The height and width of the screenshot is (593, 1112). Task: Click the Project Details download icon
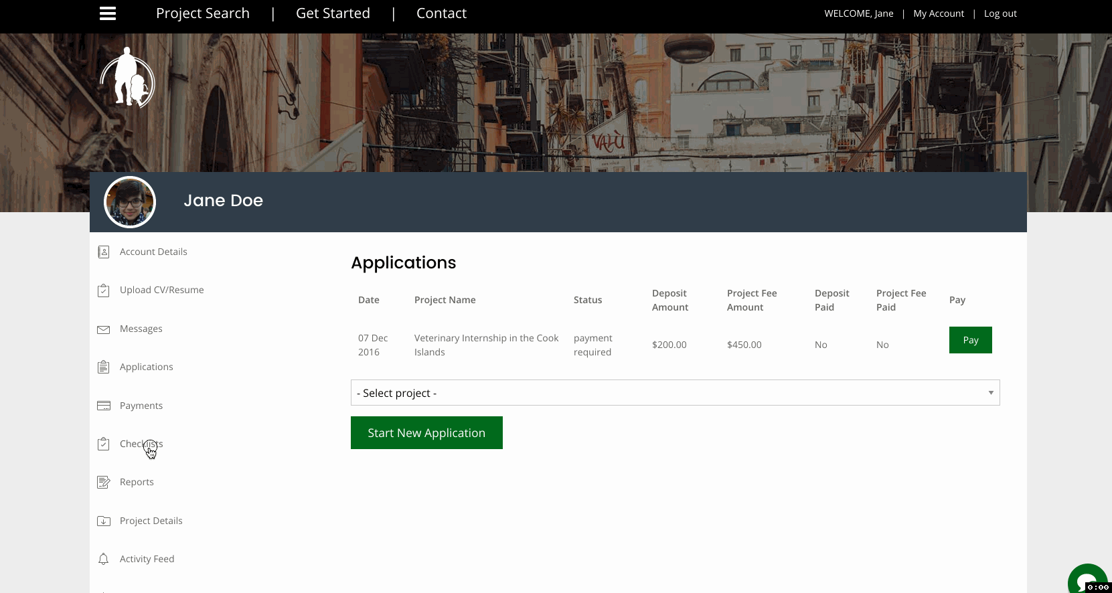pos(103,521)
